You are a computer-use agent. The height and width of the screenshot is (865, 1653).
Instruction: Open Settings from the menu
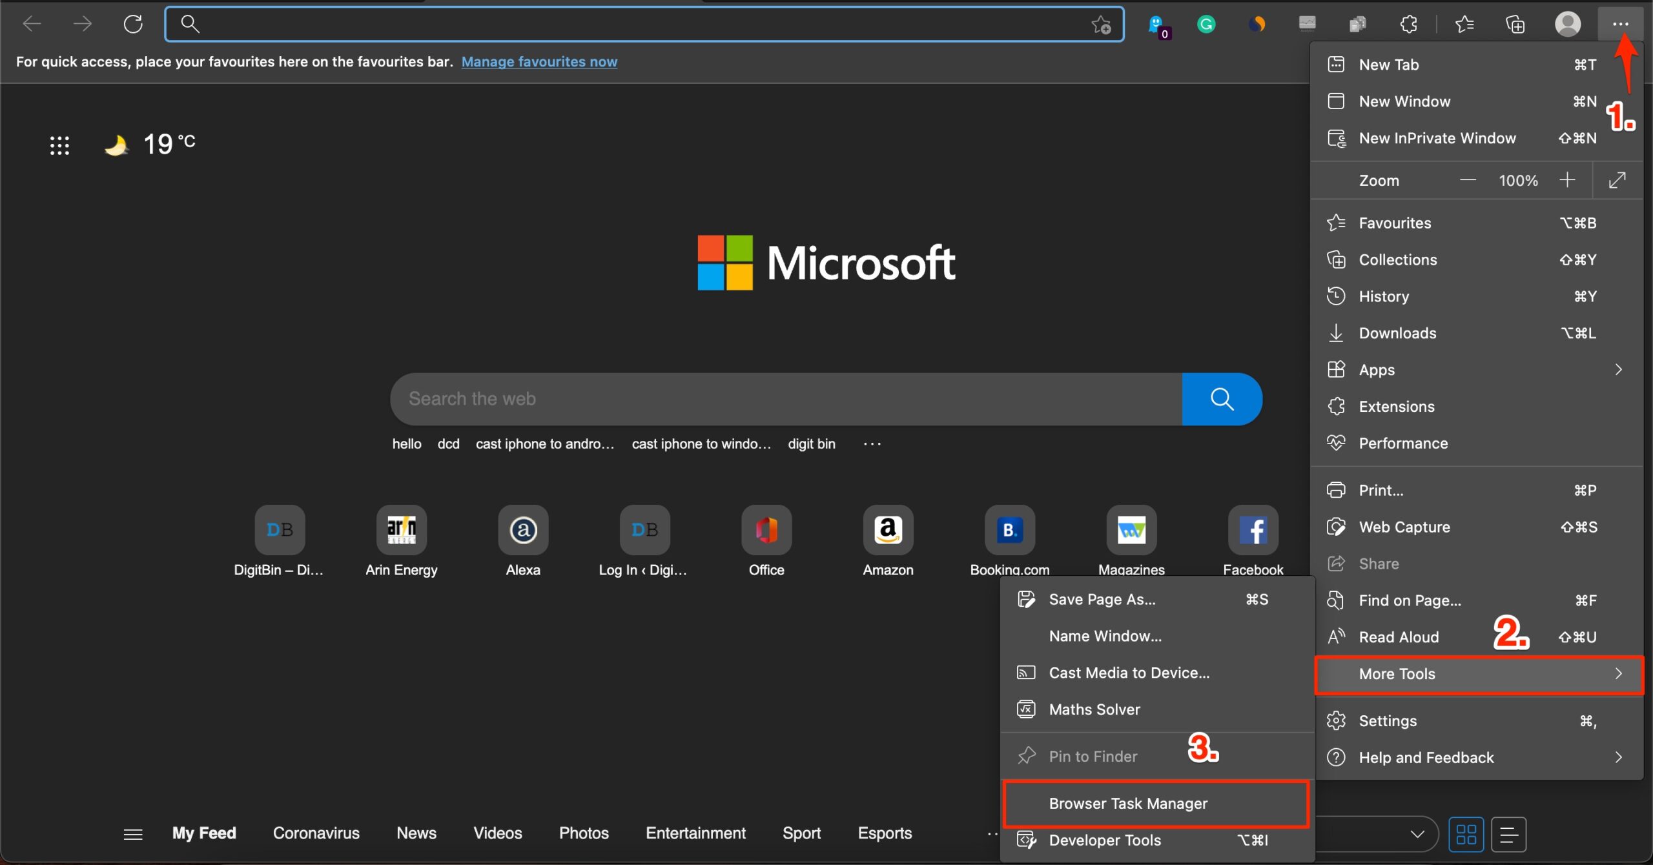tap(1477, 721)
